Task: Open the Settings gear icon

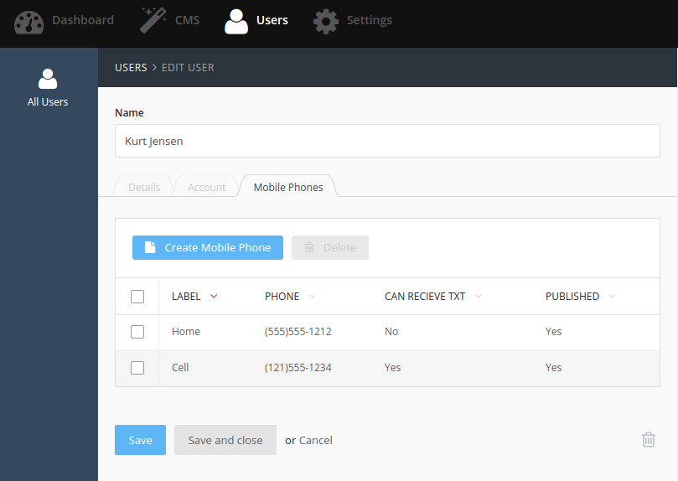Action: pyautogui.click(x=326, y=22)
